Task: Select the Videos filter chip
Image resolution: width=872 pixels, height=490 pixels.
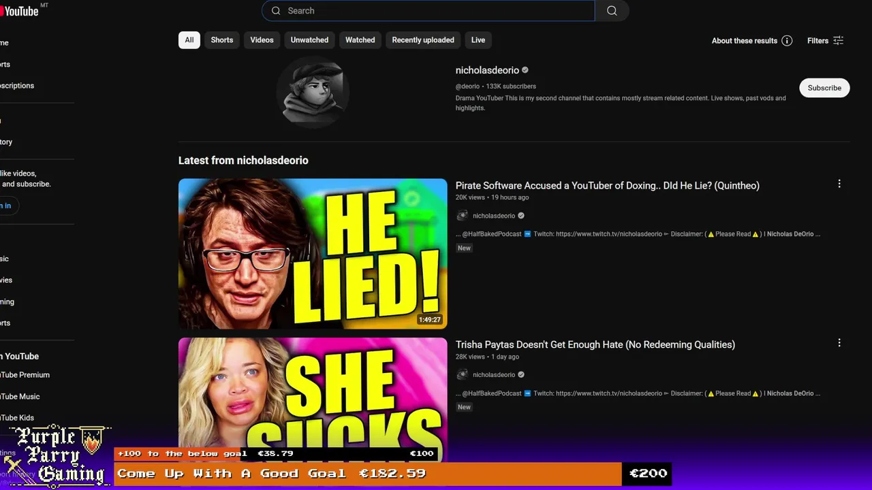Action: [x=262, y=40]
